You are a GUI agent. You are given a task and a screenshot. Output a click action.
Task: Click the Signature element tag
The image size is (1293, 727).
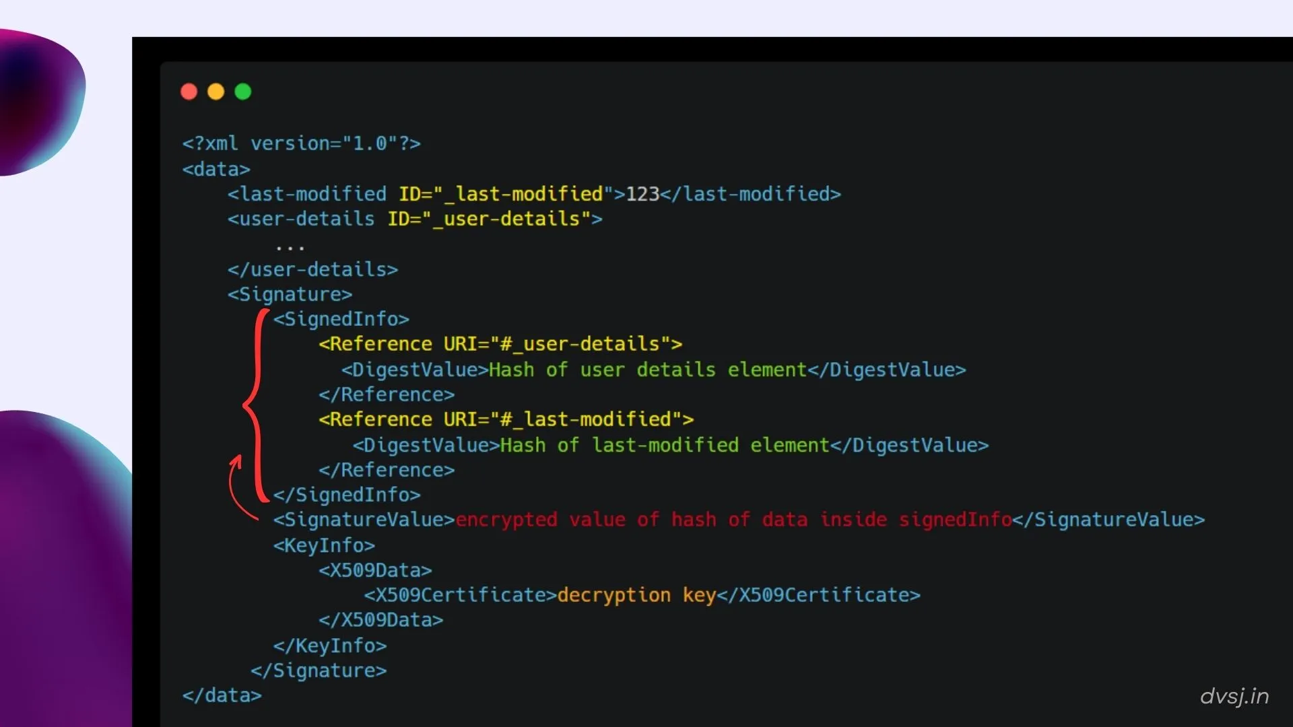tap(289, 294)
